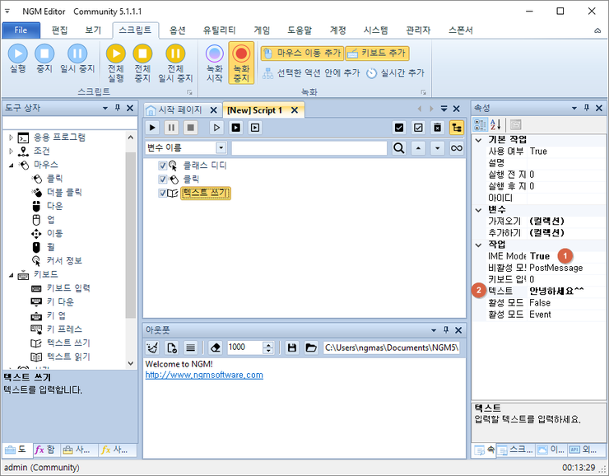Select 커서 정보 tool item
The width and height of the screenshot is (609, 476).
(x=57, y=261)
